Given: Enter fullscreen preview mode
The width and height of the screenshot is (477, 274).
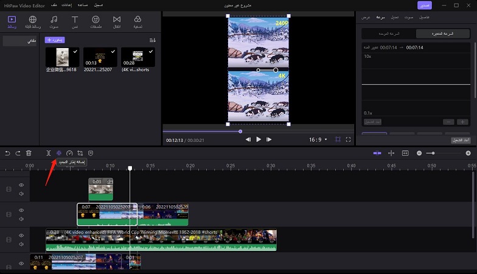Looking at the screenshot, I should pyautogui.click(x=348, y=139).
